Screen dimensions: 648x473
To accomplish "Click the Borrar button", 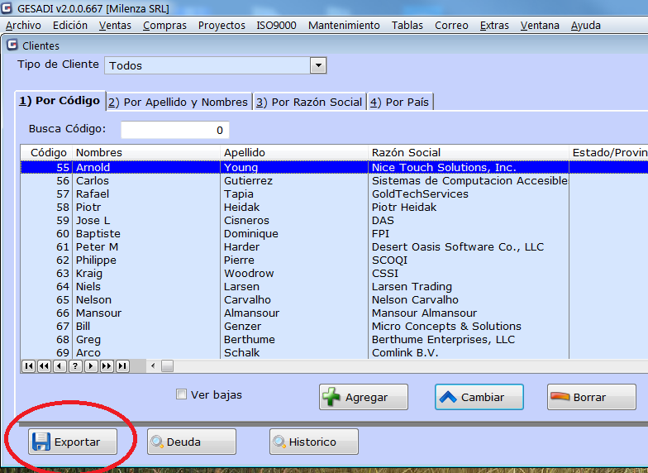I will (590, 397).
